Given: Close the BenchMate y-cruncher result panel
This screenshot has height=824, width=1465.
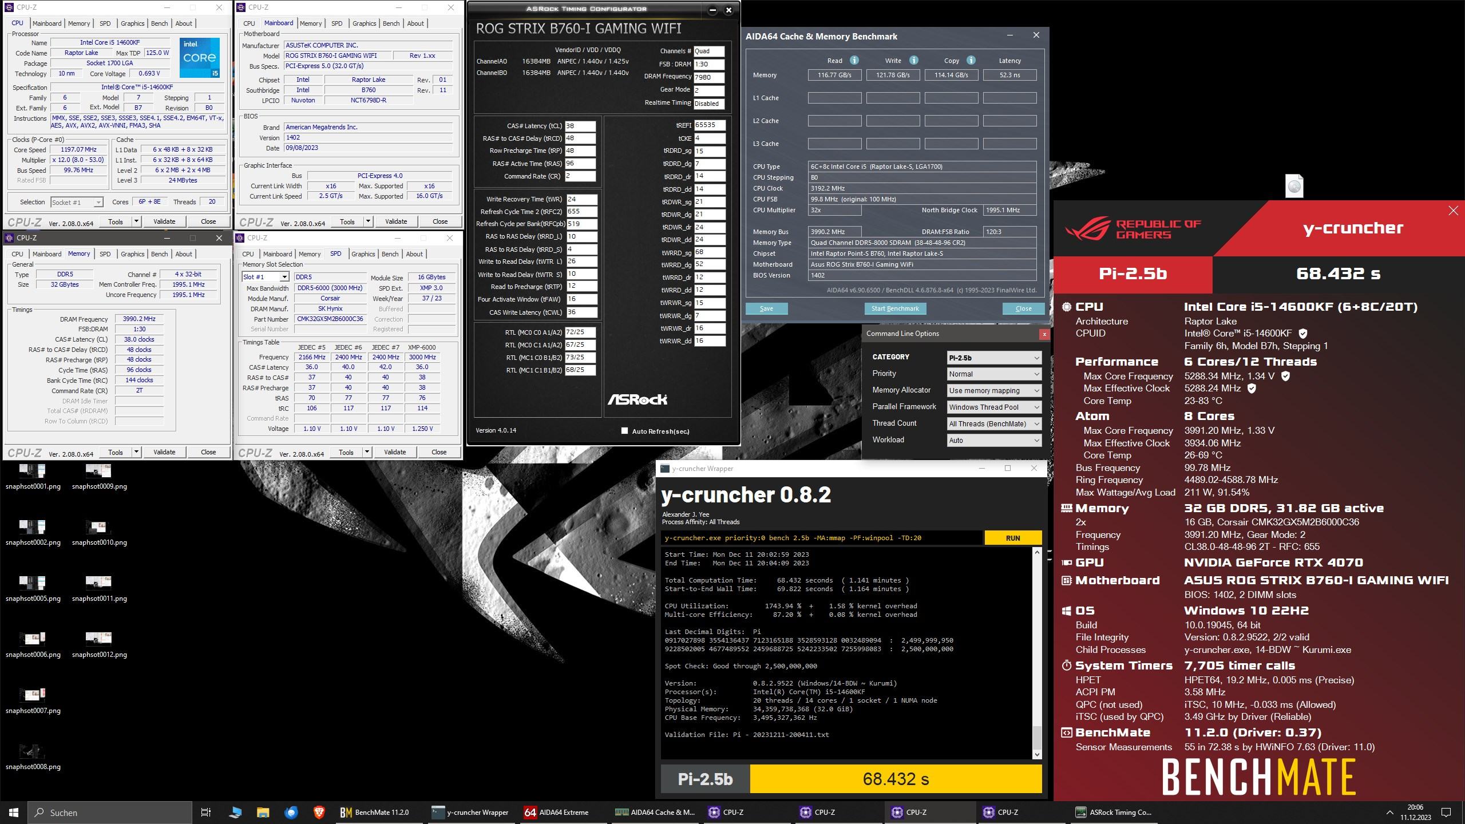Looking at the screenshot, I should 1453,211.
